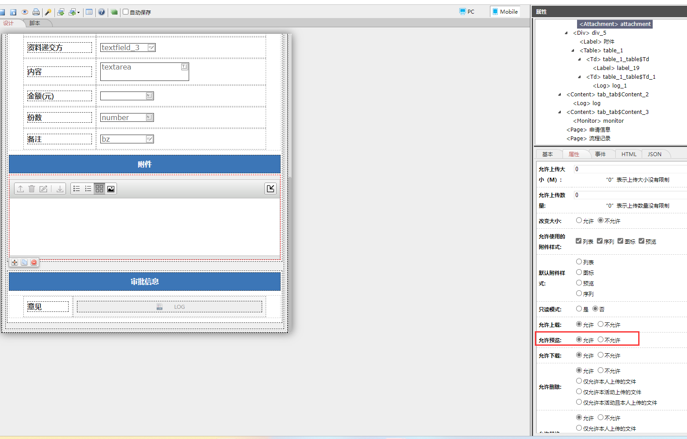Click the 允许上传大小 input field
Viewport: 687px width, 439px height.
pos(630,169)
